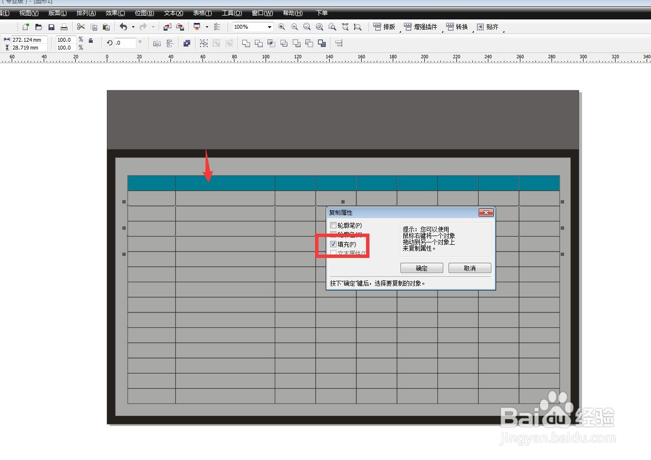Open the 位图(B) menu

coord(144,13)
